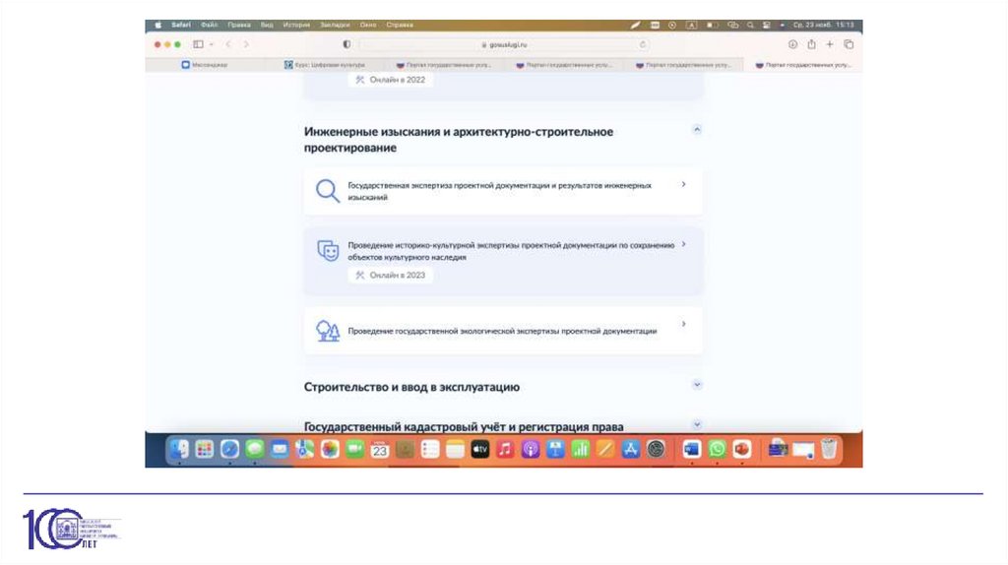
Task: Open the Файл menu
Action: 209,25
